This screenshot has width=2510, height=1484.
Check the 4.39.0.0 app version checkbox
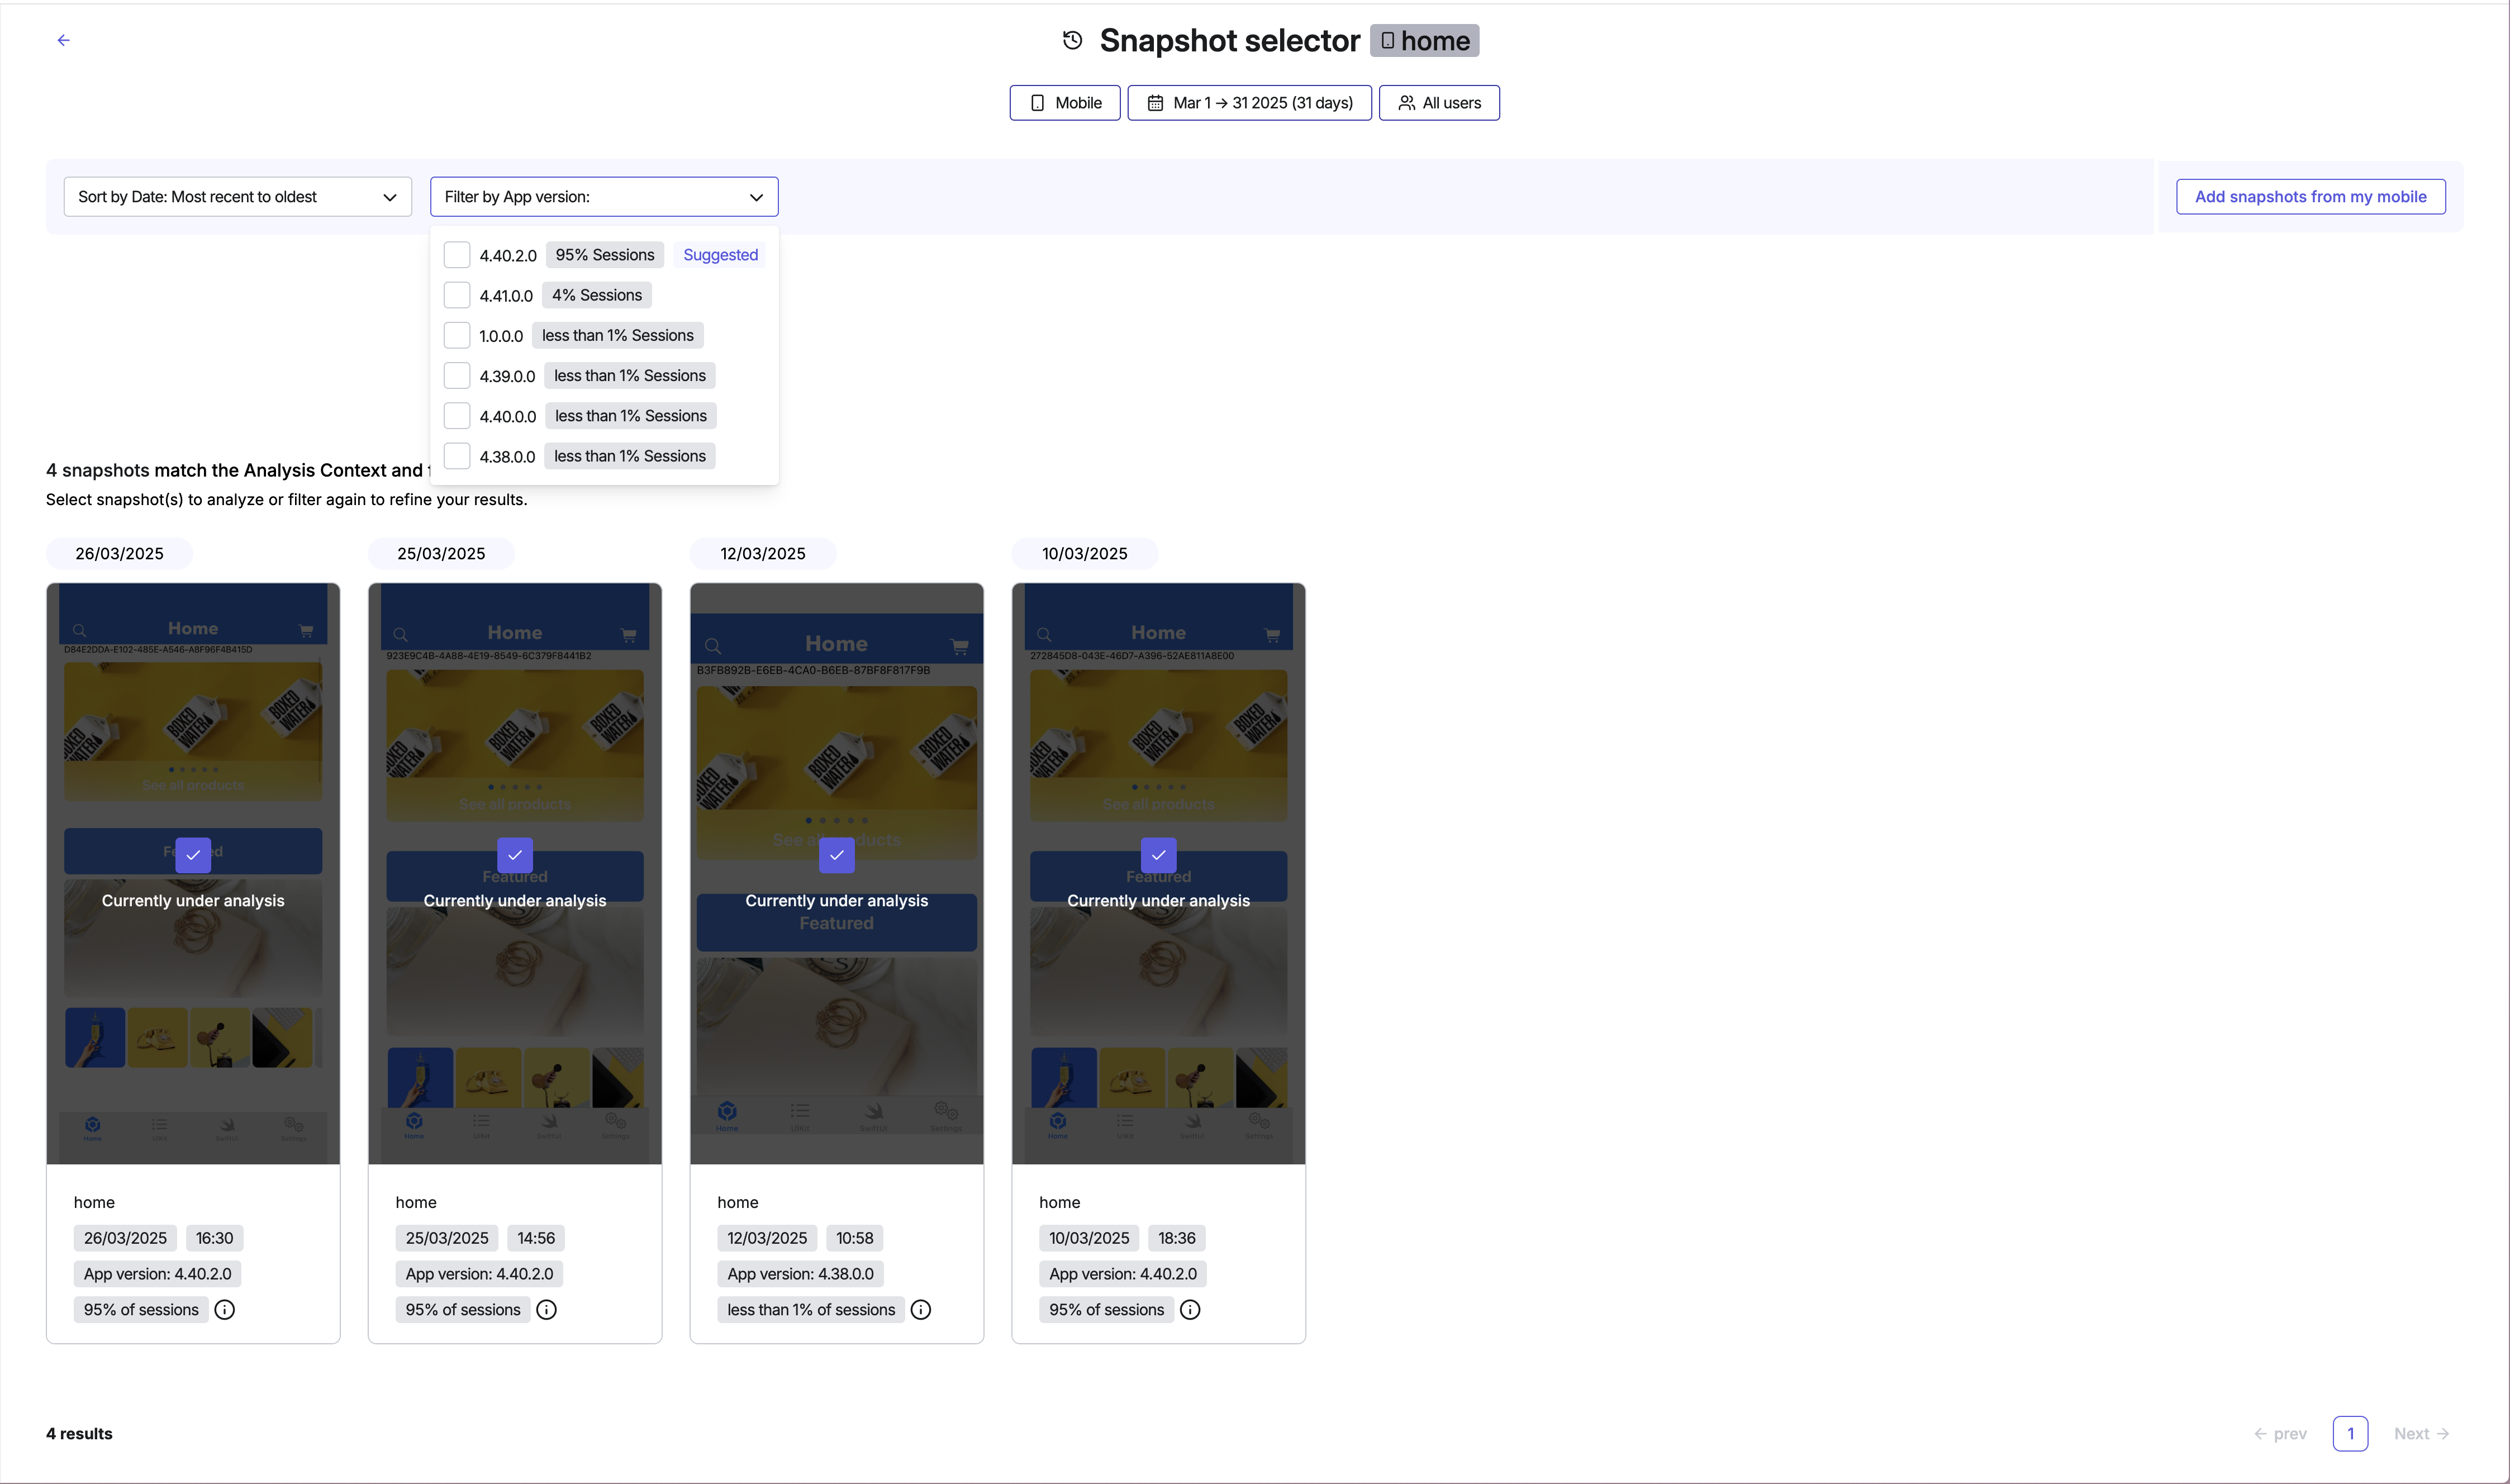(457, 376)
